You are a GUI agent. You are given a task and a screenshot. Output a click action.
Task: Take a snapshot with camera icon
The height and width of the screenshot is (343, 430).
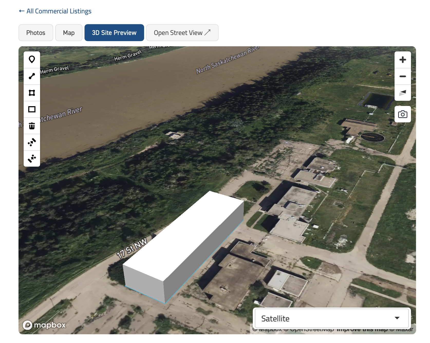click(x=403, y=114)
